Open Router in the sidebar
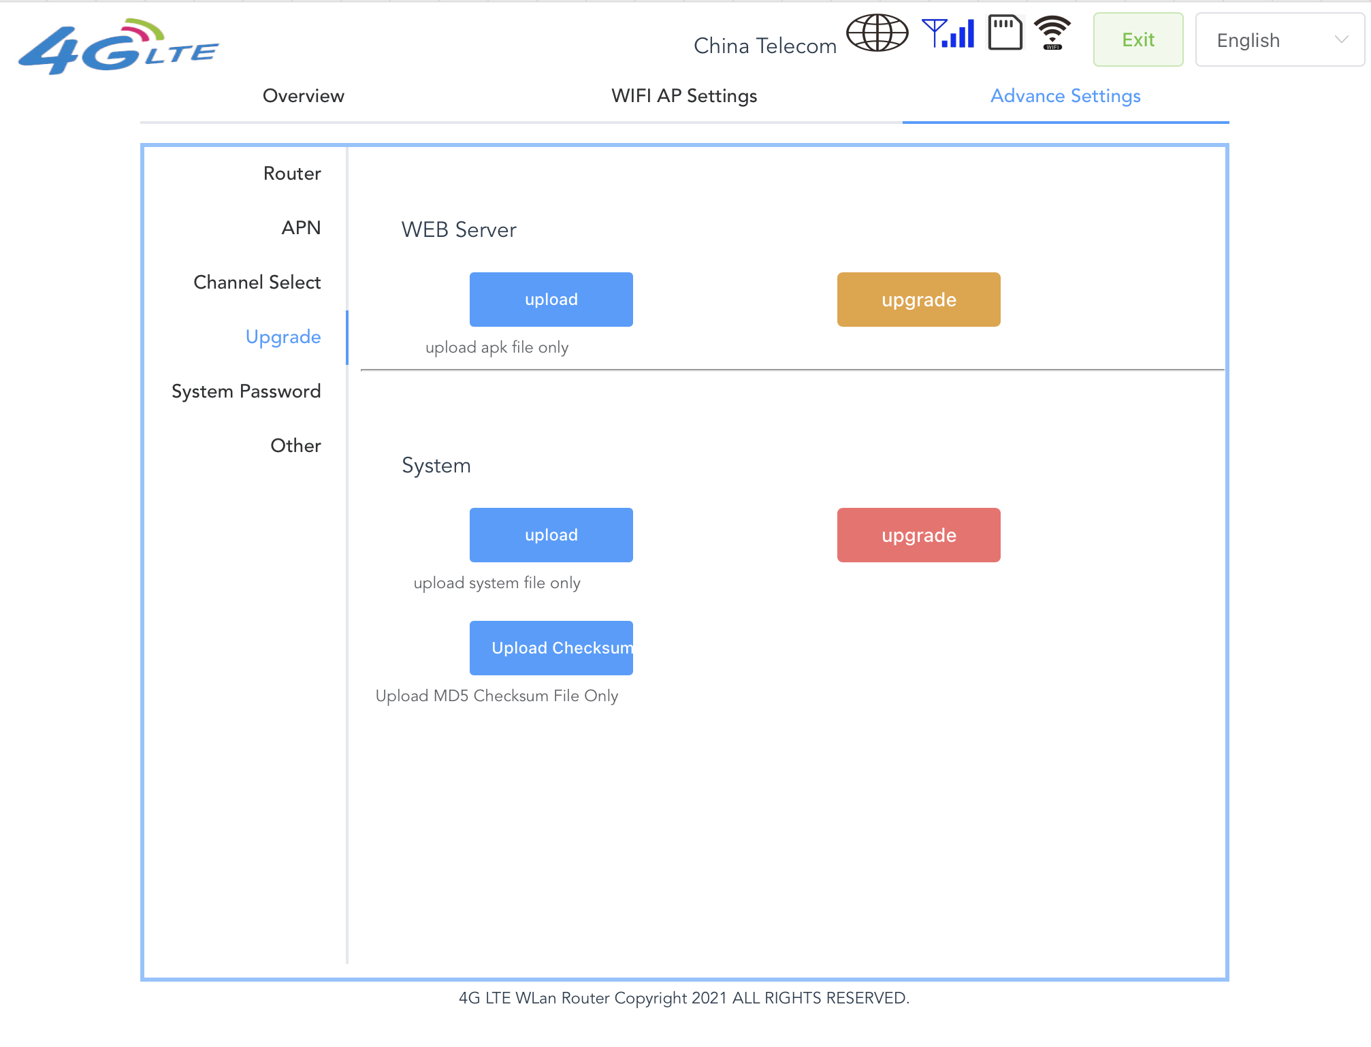 [x=292, y=174]
